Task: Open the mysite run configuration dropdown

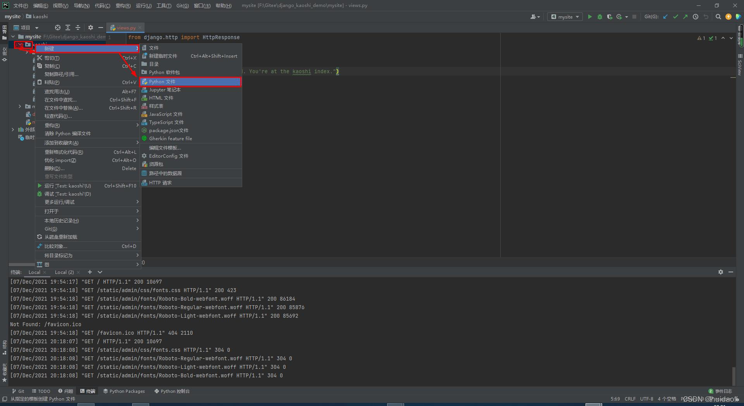Action: click(x=565, y=17)
